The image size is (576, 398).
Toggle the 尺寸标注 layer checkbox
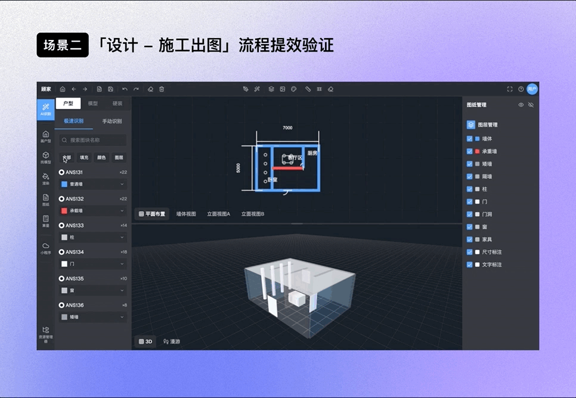coord(469,252)
